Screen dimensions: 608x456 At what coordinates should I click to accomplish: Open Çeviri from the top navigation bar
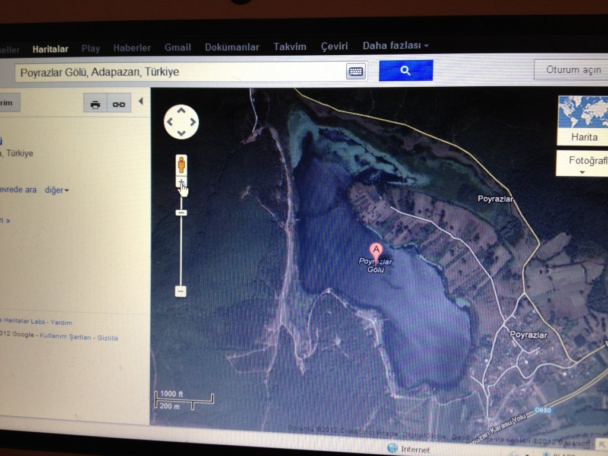[x=334, y=46]
